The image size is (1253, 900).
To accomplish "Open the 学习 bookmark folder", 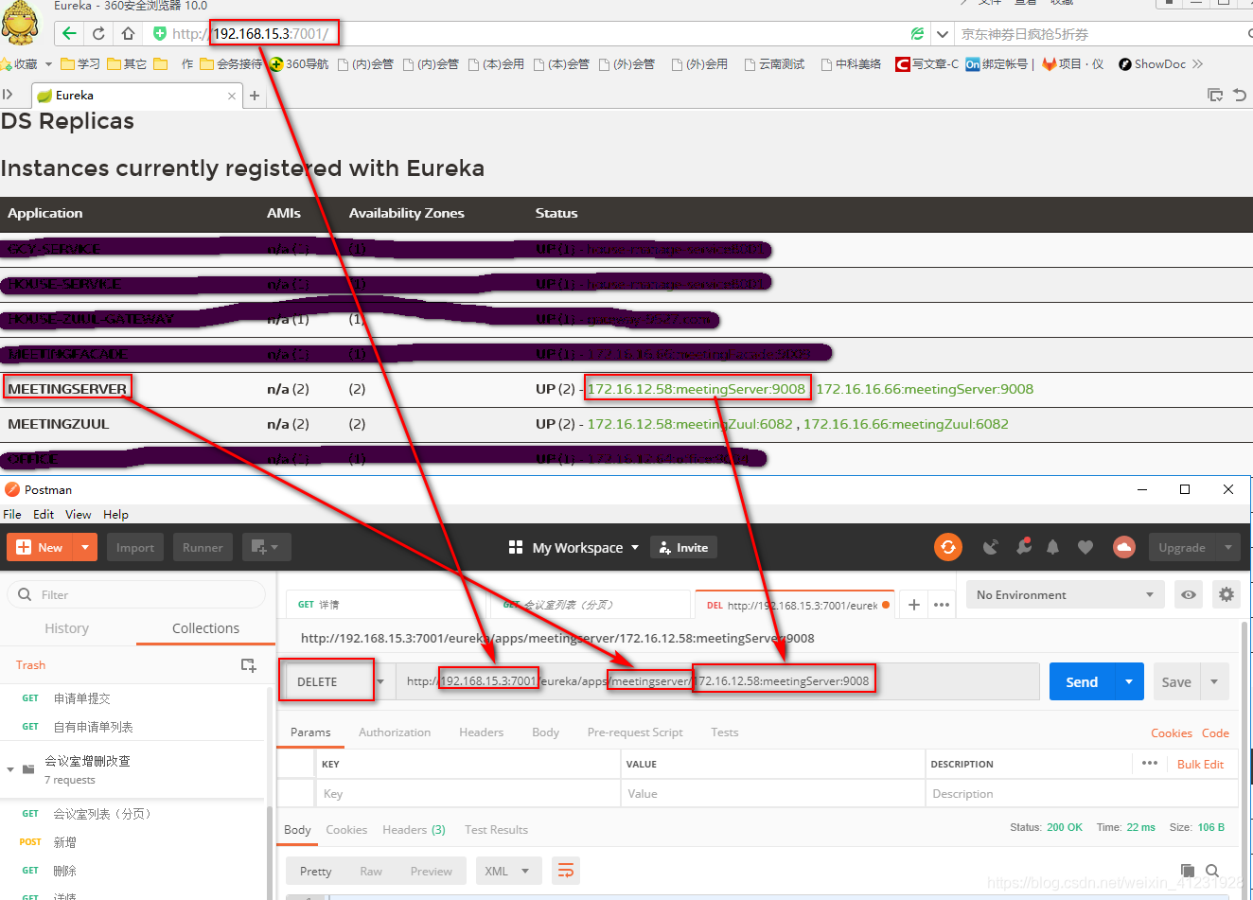I will pyautogui.click(x=80, y=64).
